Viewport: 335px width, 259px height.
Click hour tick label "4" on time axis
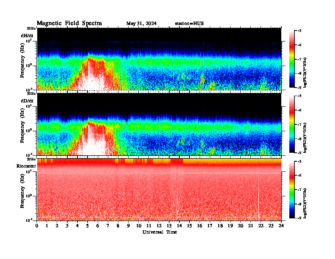click(x=77, y=226)
